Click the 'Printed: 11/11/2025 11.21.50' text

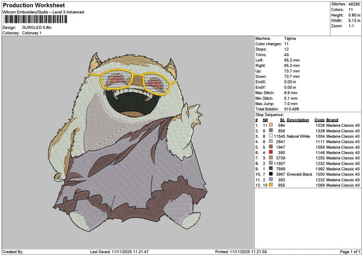coord(241,252)
